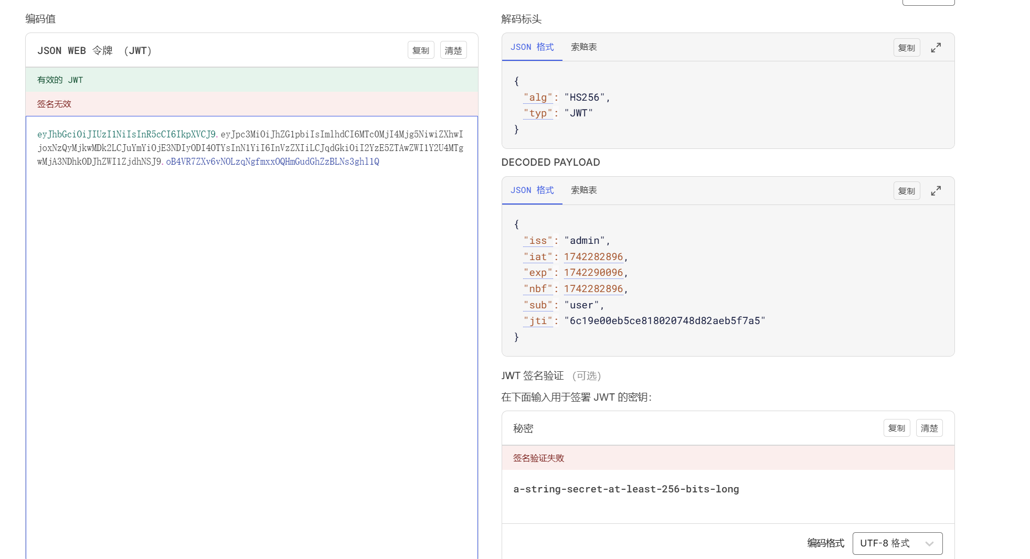
Task: Select the JSON format tab in payload
Action: pyautogui.click(x=532, y=190)
